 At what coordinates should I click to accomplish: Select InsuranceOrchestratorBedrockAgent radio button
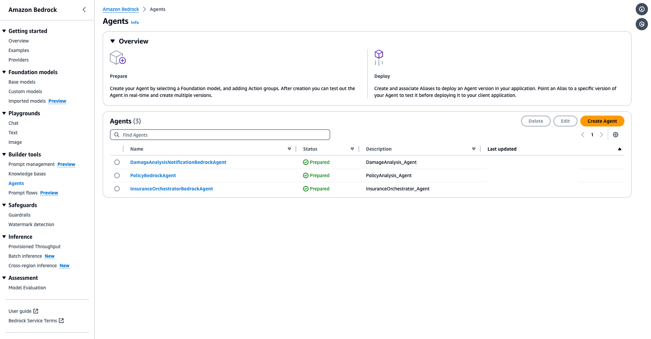117,189
